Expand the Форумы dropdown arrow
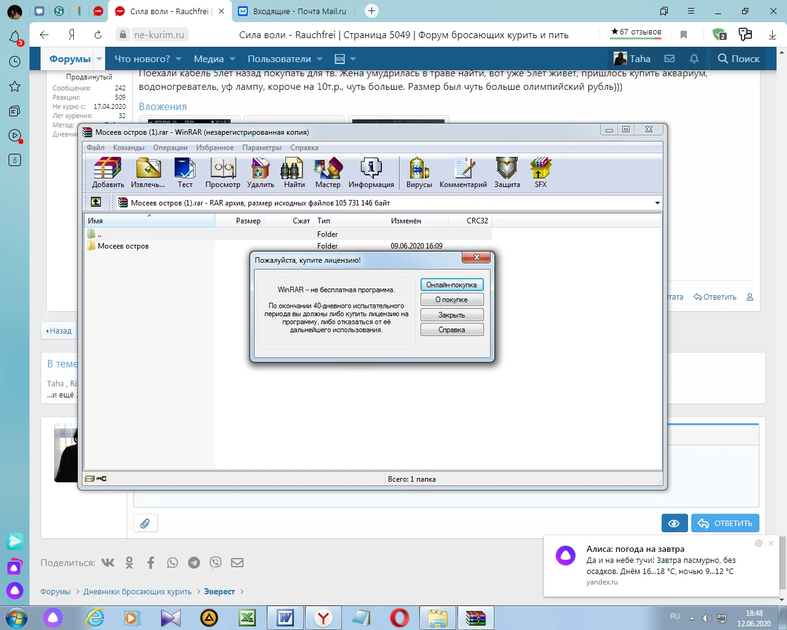 (x=99, y=59)
